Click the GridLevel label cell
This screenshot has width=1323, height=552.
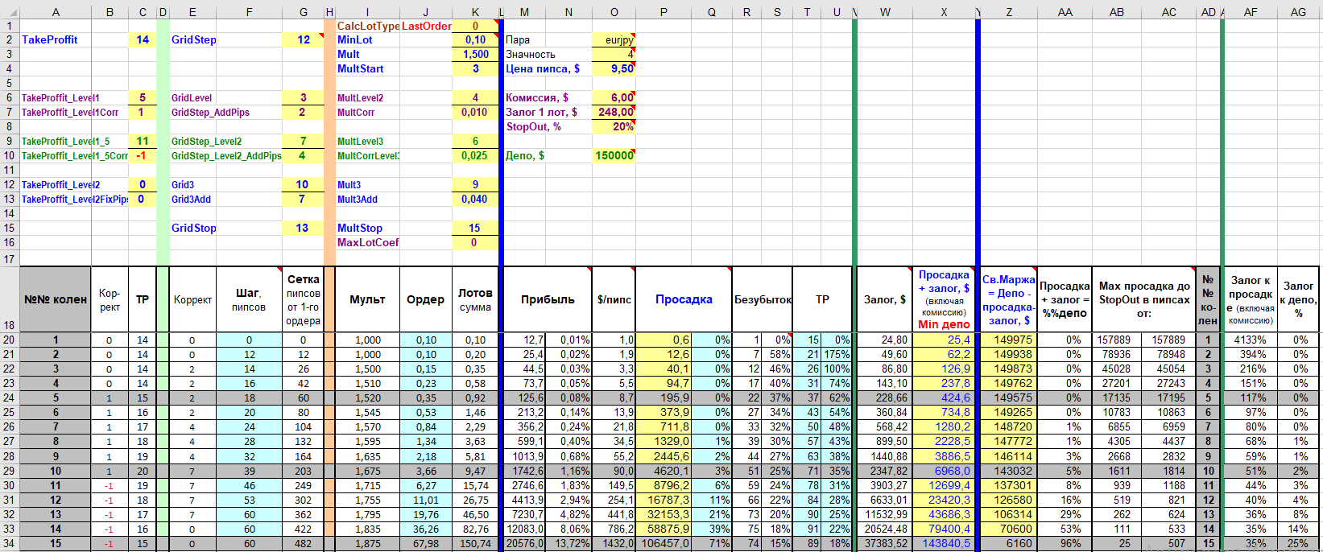[192, 97]
